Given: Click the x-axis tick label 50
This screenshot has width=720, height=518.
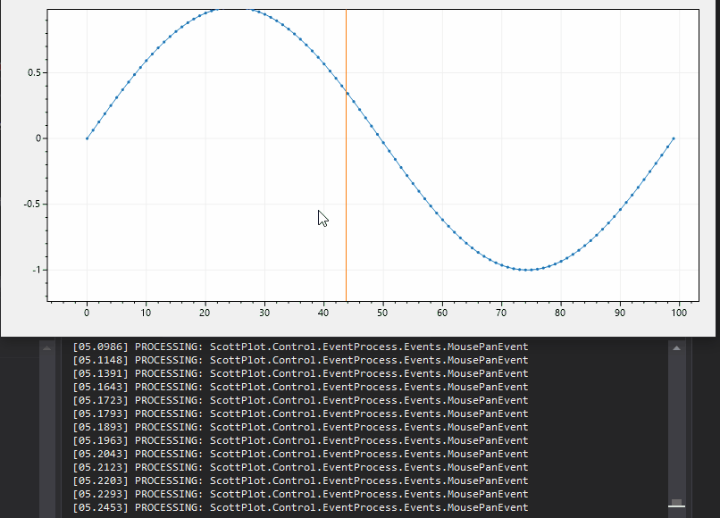Looking at the screenshot, I should (x=382, y=313).
